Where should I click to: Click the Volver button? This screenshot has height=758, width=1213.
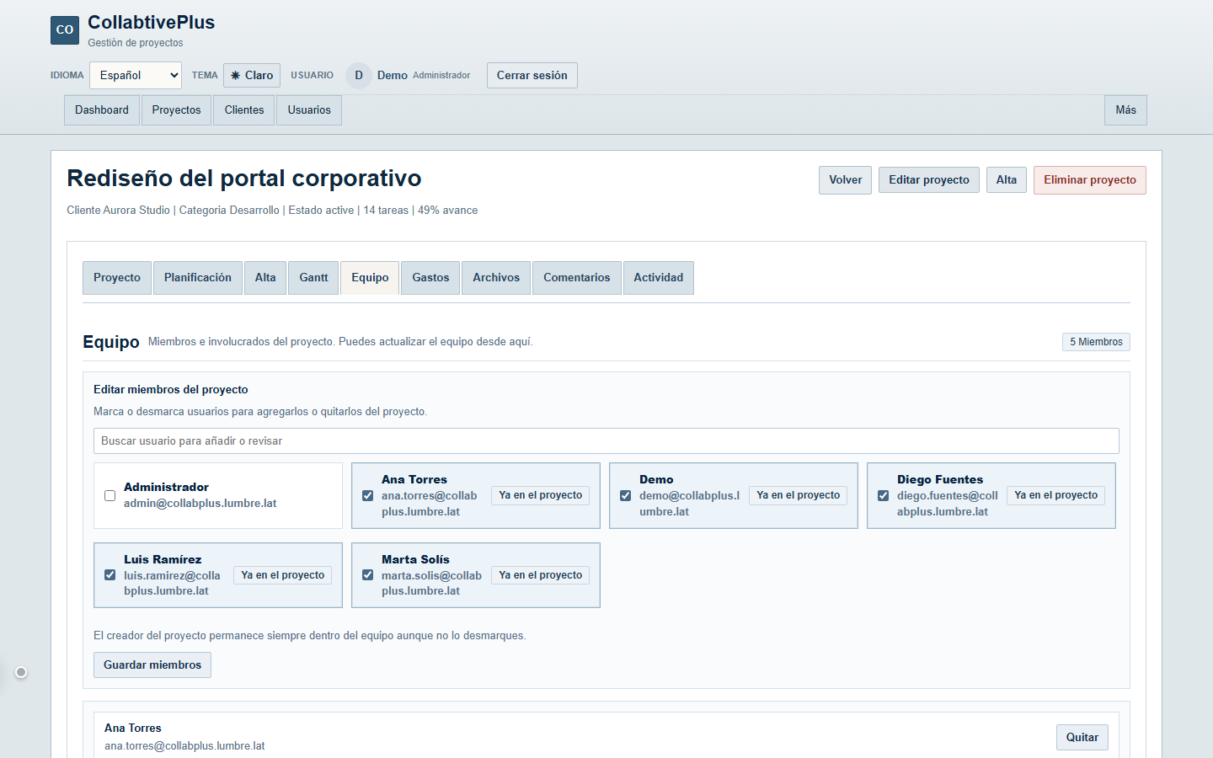(x=845, y=180)
